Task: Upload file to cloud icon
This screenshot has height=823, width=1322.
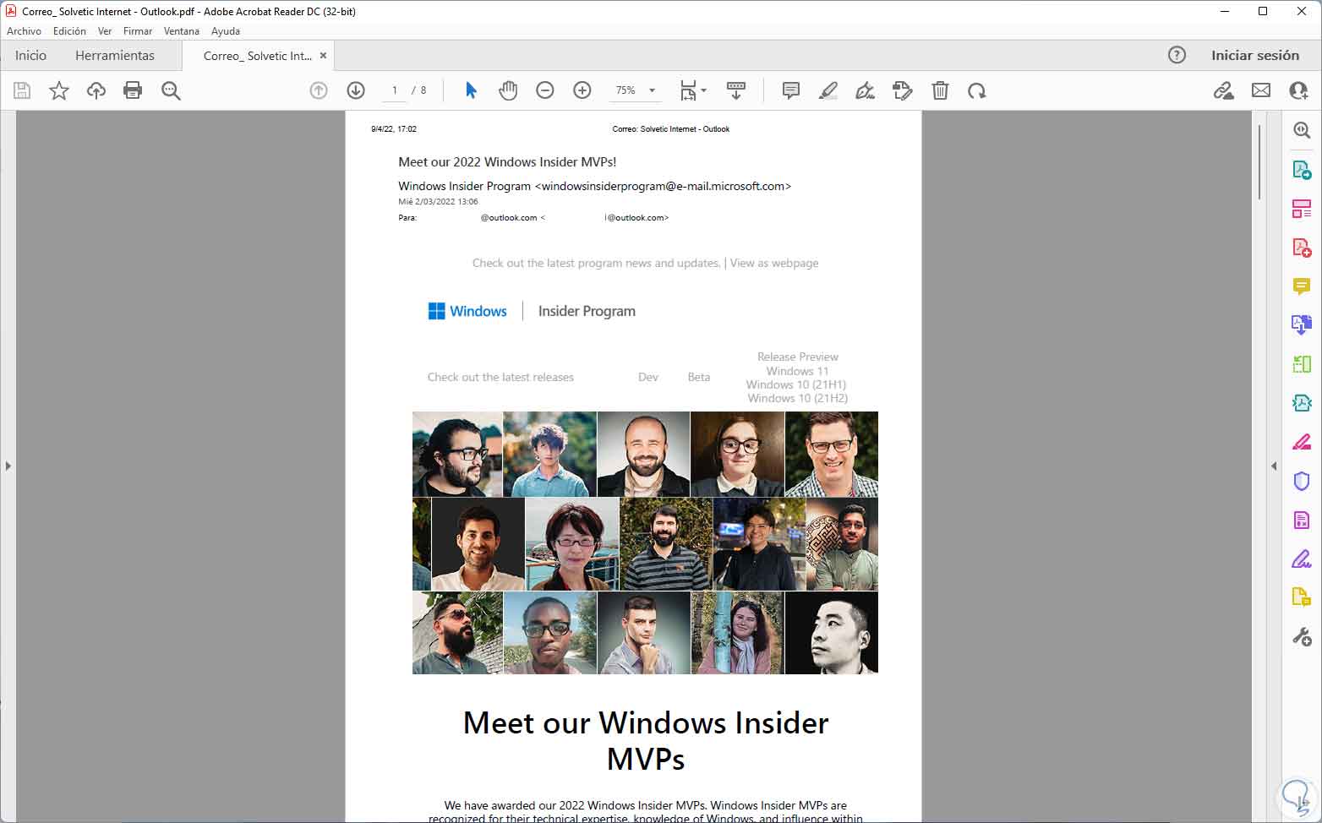Action: (96, 90)
